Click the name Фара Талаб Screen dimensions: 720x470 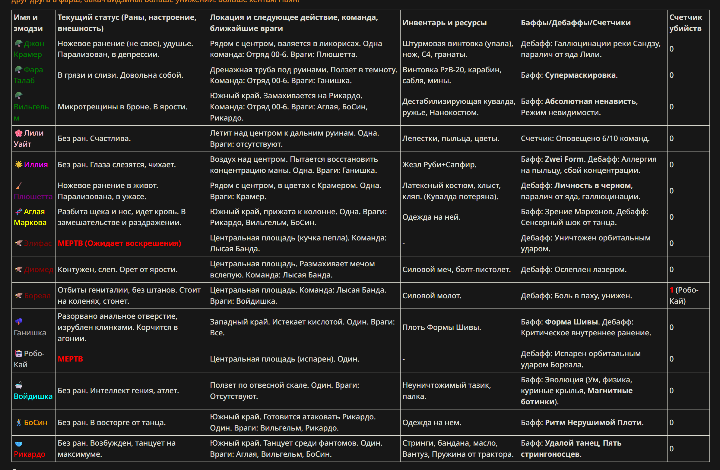[x=29, y=75]
